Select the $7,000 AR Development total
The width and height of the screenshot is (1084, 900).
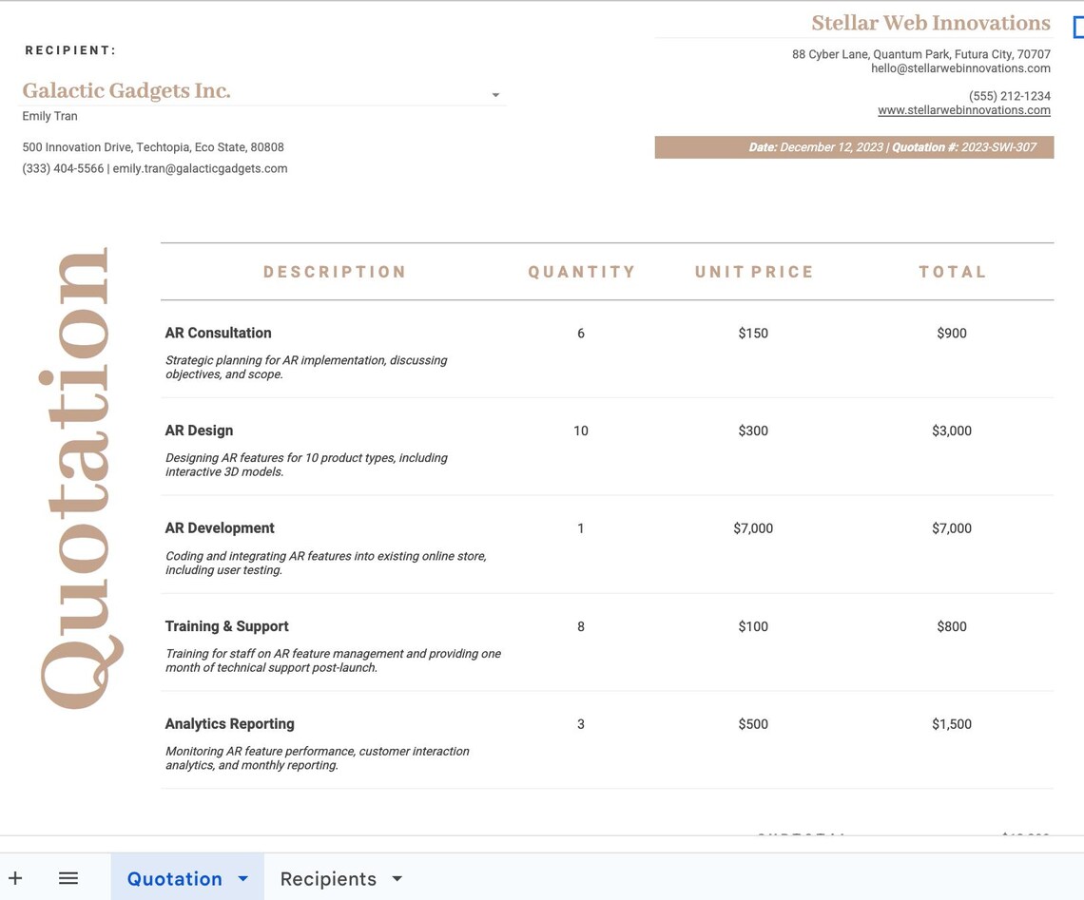[952, 527]
